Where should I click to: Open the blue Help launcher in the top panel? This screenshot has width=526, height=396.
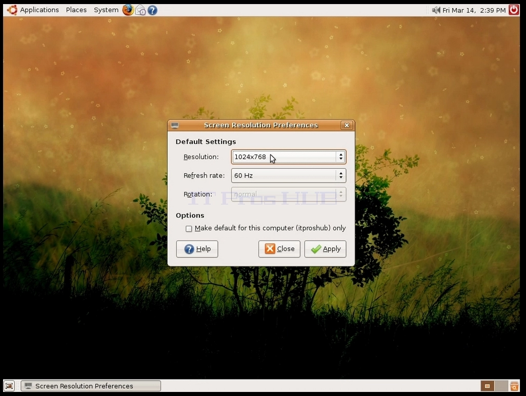tap(152, 10)
